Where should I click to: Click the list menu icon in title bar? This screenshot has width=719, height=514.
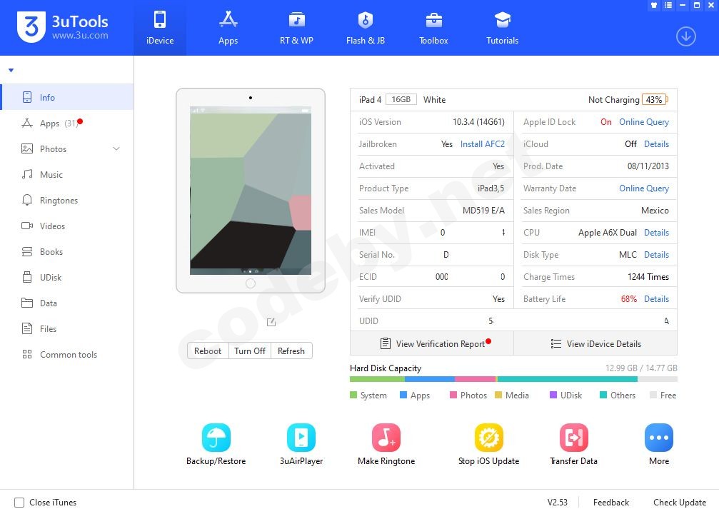(x=668, y=5)
